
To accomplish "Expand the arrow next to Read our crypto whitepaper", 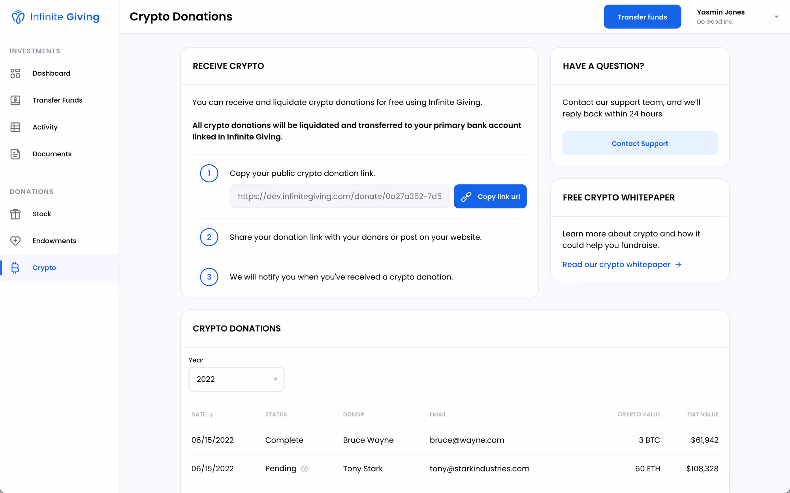I will pos(679,264).
